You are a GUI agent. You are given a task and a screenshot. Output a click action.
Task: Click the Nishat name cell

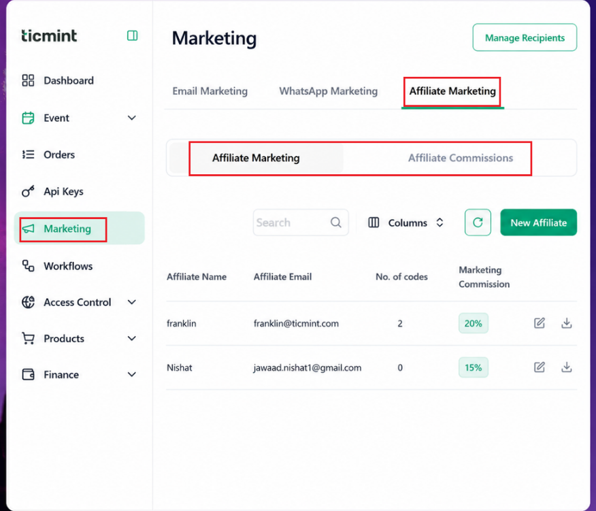180,367
